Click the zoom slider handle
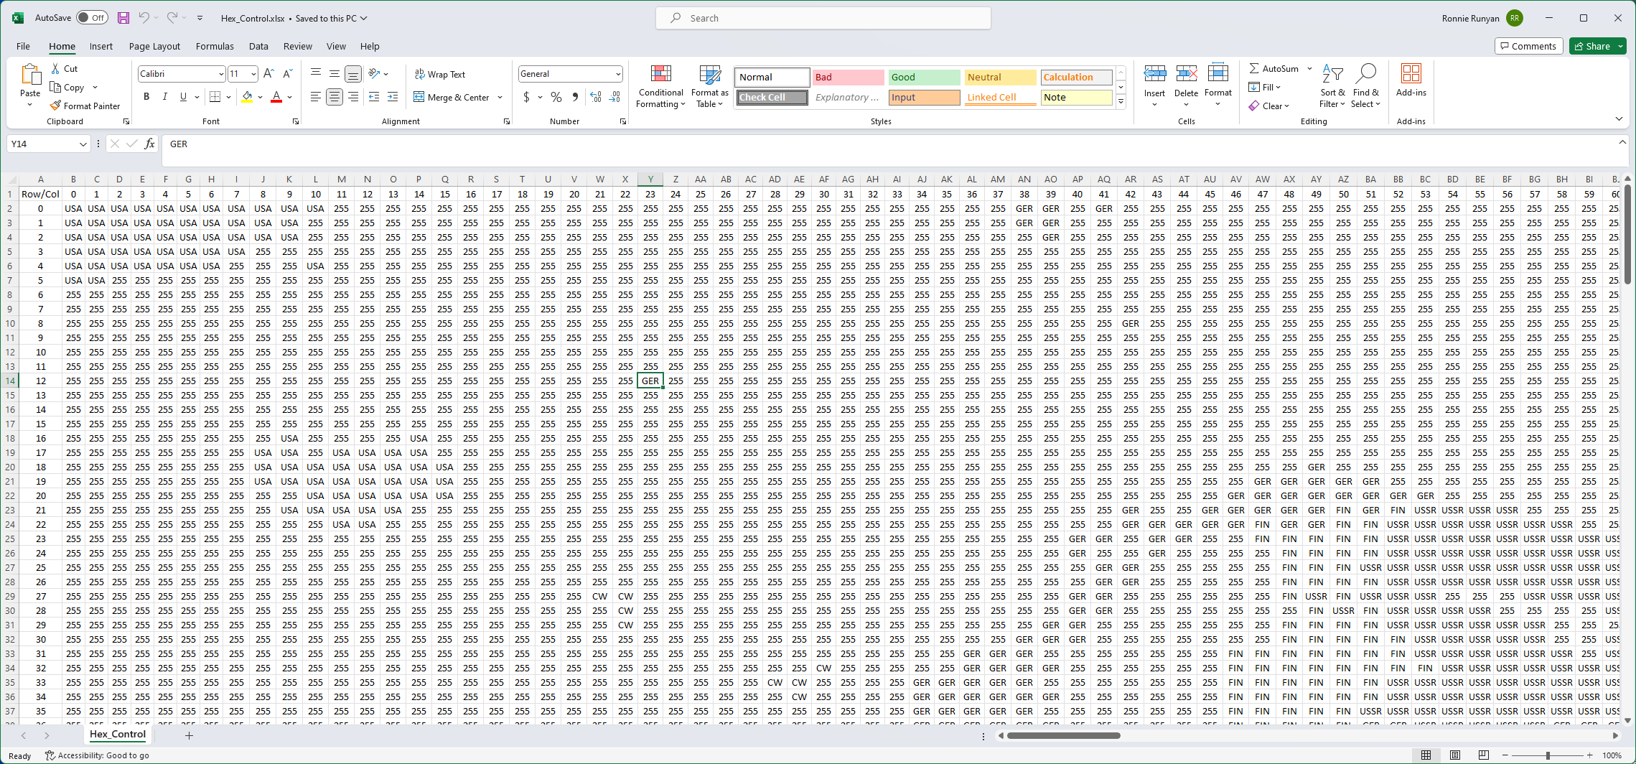 [1548, 755]
